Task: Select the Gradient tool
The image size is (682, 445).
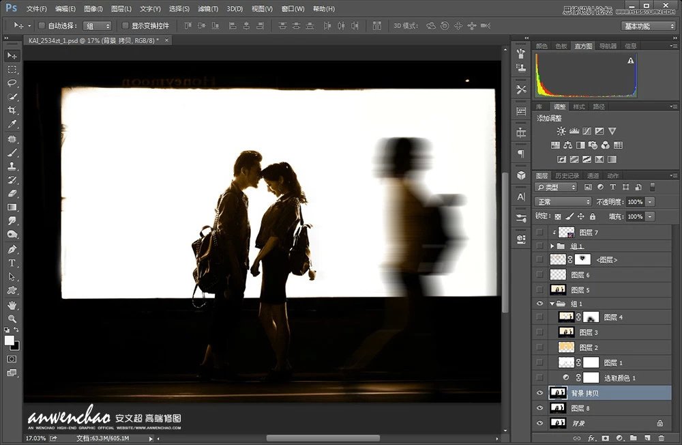Action: [12, 207]
